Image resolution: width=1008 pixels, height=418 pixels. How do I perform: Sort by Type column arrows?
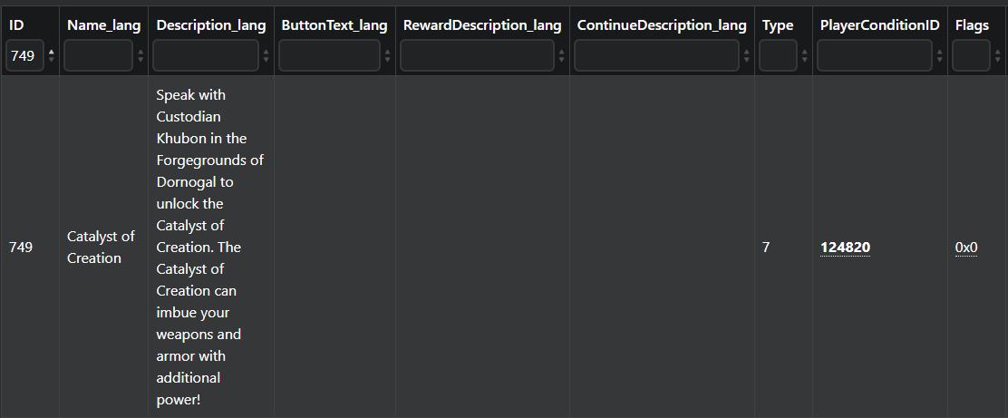[804, 56]
